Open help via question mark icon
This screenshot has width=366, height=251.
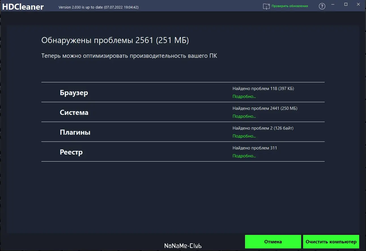[322, 6]
